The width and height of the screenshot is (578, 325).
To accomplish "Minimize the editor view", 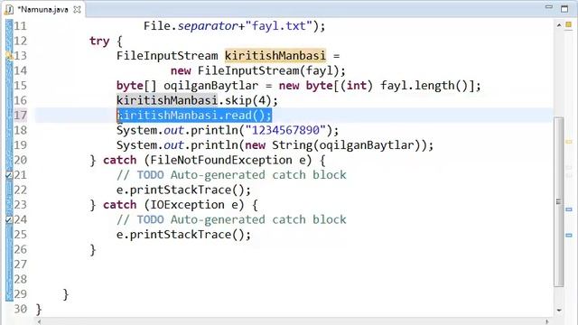I will click(x=549, y=7).
